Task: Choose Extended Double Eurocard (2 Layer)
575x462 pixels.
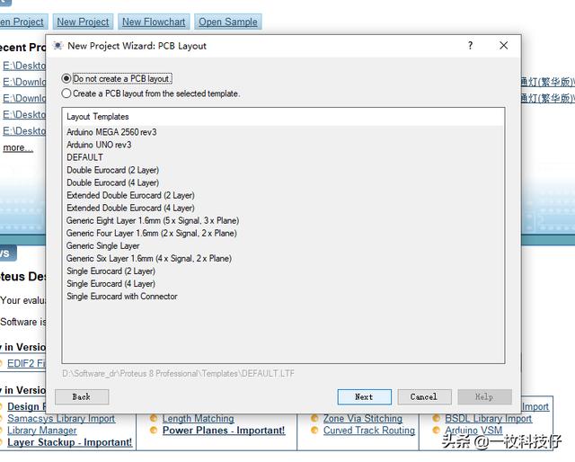Action: (130, 195)
